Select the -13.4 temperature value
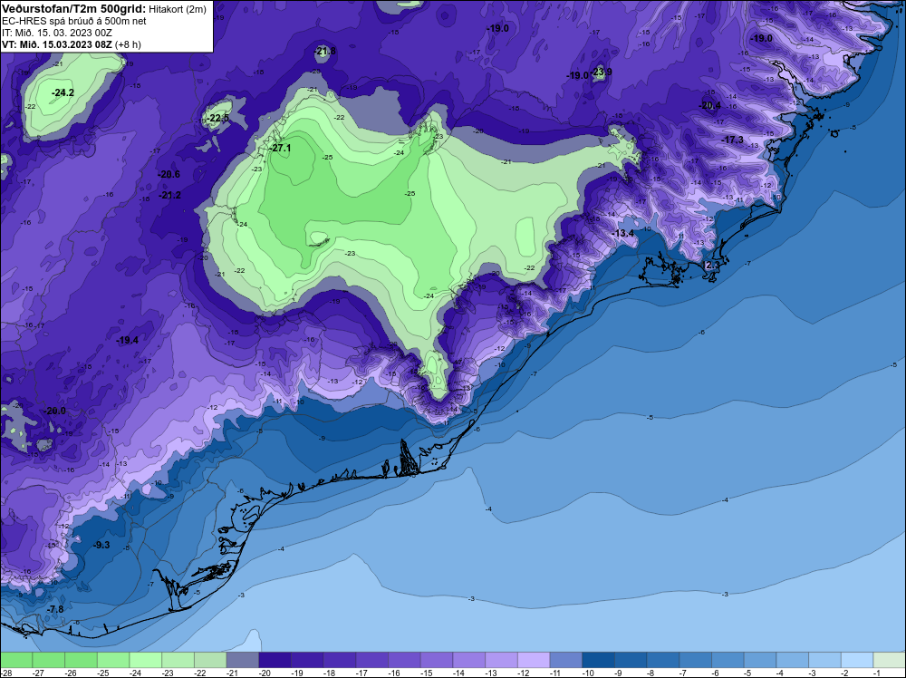The width and height of the screenshot is (906, 678). pyautogui.click(x=622, y=233)
